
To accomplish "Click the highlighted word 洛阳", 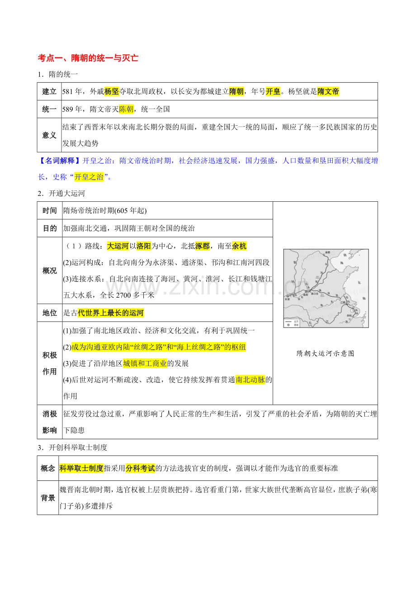I will [143, 246].
